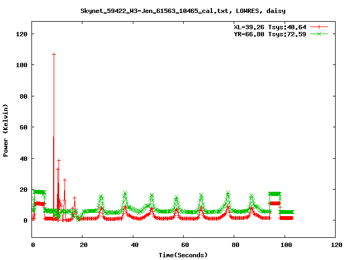
Task: Click the green legend line sample
Action: coord(319,34)
